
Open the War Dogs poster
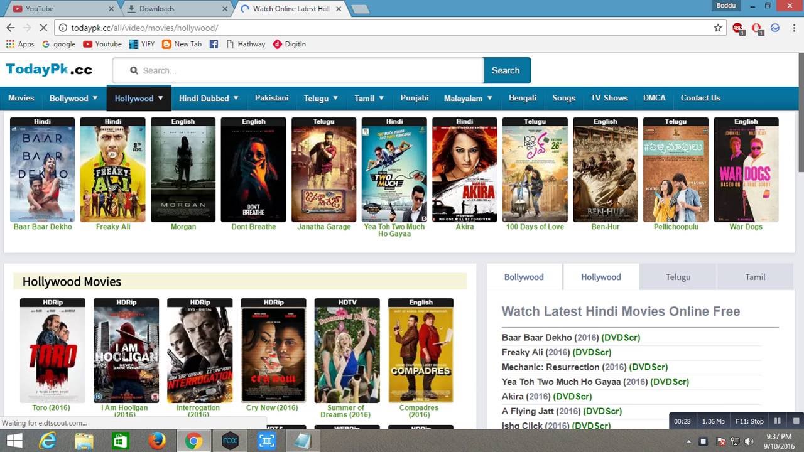pos(746,169)
